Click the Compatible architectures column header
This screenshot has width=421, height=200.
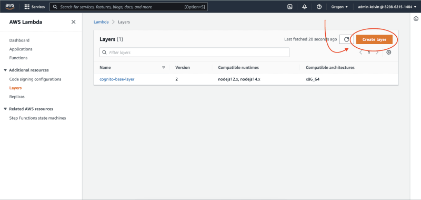tap(330, 68)
